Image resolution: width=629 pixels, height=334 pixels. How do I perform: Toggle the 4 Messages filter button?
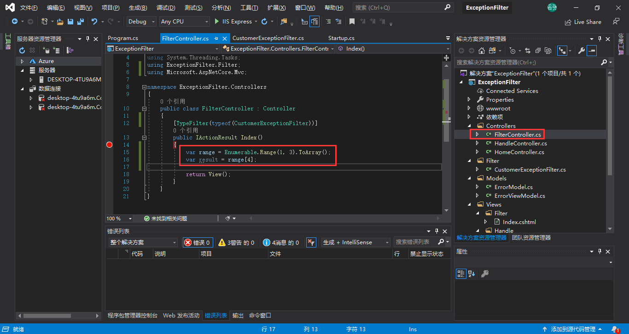pos(281,242)
